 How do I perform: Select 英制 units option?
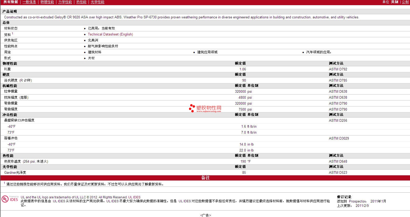[x=395, y=2]
